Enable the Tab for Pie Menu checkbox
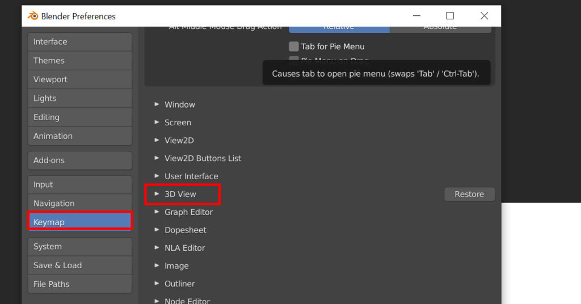 point(294,47)
